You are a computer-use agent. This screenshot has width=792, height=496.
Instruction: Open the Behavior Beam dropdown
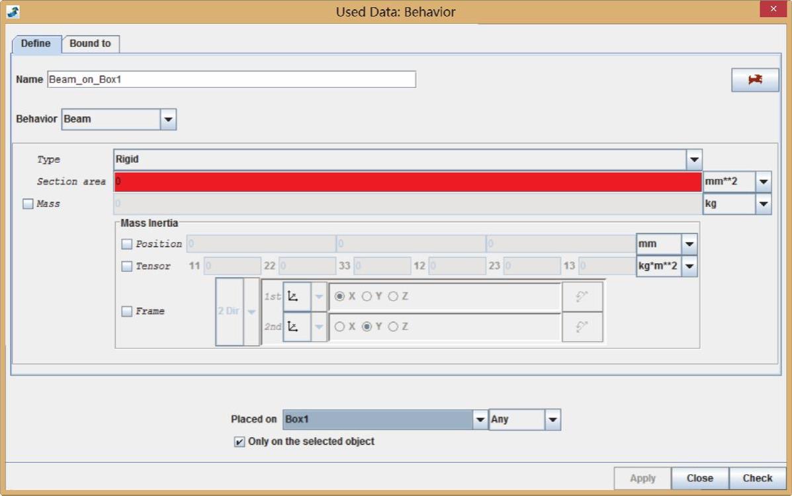[168, 120]
